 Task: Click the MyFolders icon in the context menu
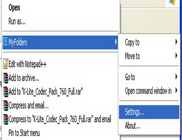[5, 41]
